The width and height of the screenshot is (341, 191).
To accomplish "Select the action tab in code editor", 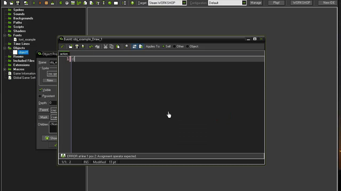I will (x=64, y=54).
